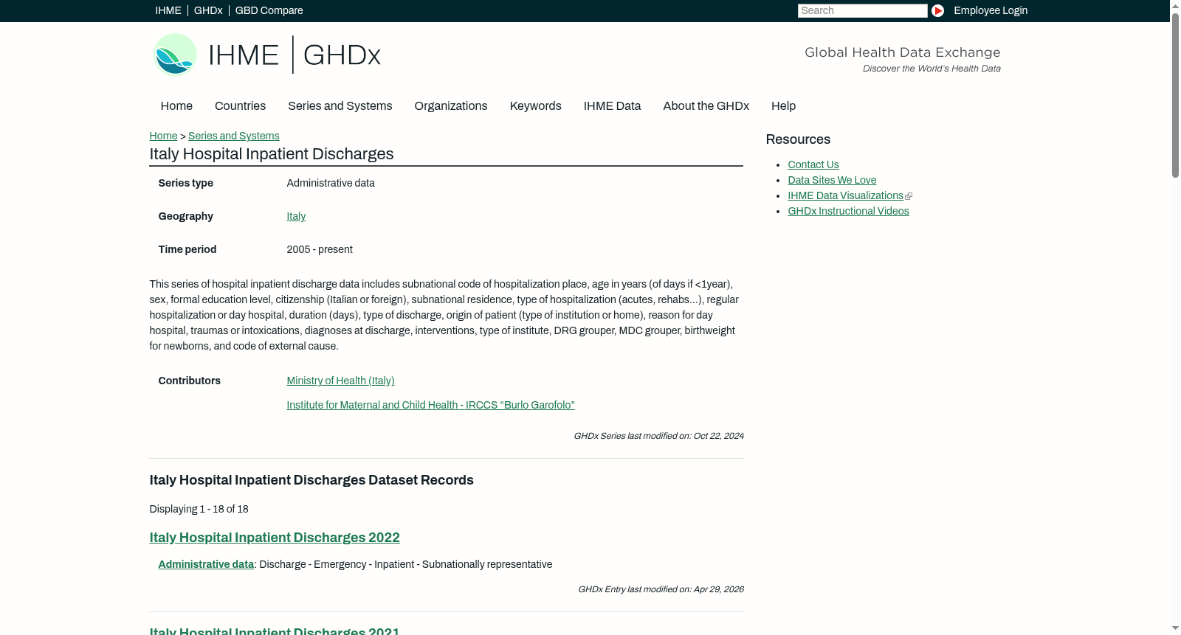
Task: Open About the GHDx menu
Action: point(706,106)
